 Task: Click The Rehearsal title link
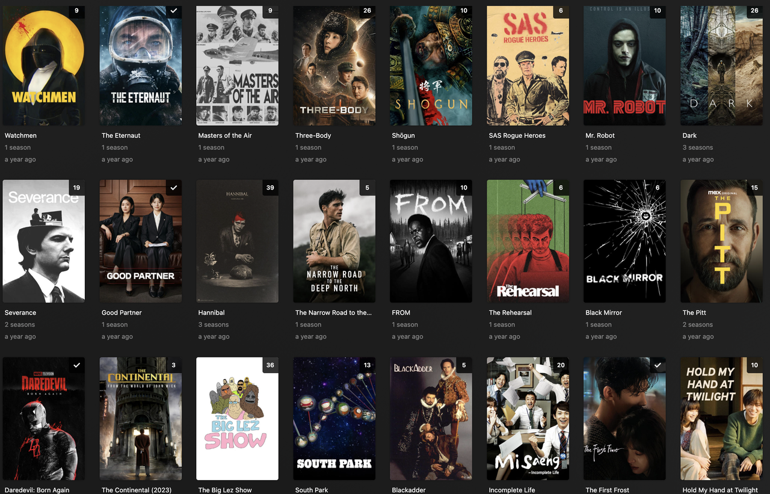tap(510, 313)
